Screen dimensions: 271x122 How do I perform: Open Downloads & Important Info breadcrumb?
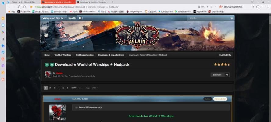click(x=111, y=55)
